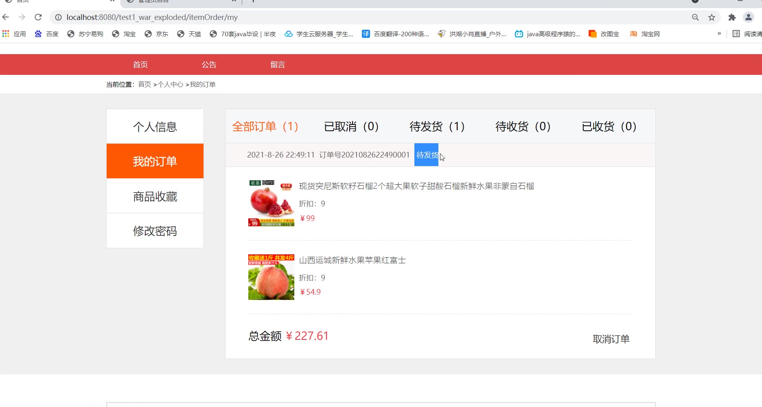The width and height of the screenshot is (762, 407).
Task: Open the 改图宝 bookmark
Action: (x=604, y=34)
